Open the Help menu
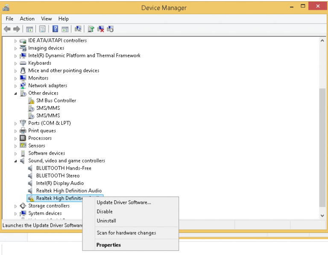 tap(63, 19)
